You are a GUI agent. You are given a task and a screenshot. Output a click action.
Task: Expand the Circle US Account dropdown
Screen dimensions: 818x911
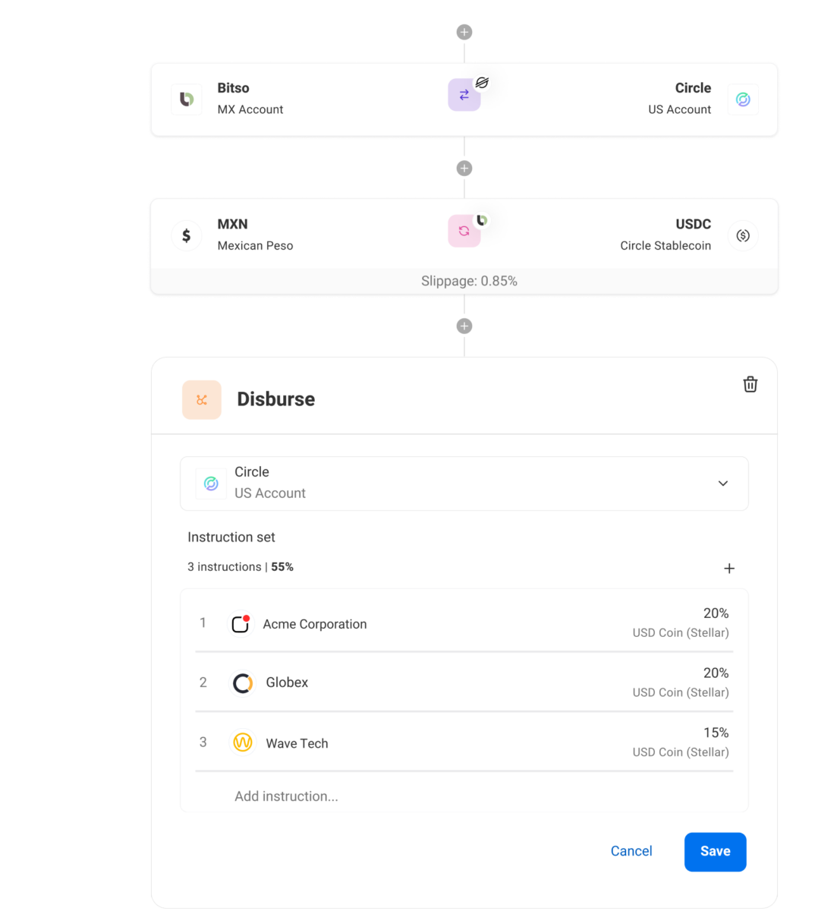tap(464, 484)
